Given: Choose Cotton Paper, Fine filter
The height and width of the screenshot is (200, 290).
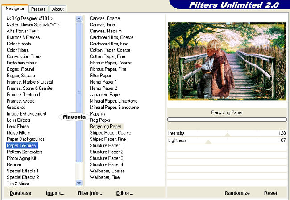Looking at the screenshot, I should point(108,56).
